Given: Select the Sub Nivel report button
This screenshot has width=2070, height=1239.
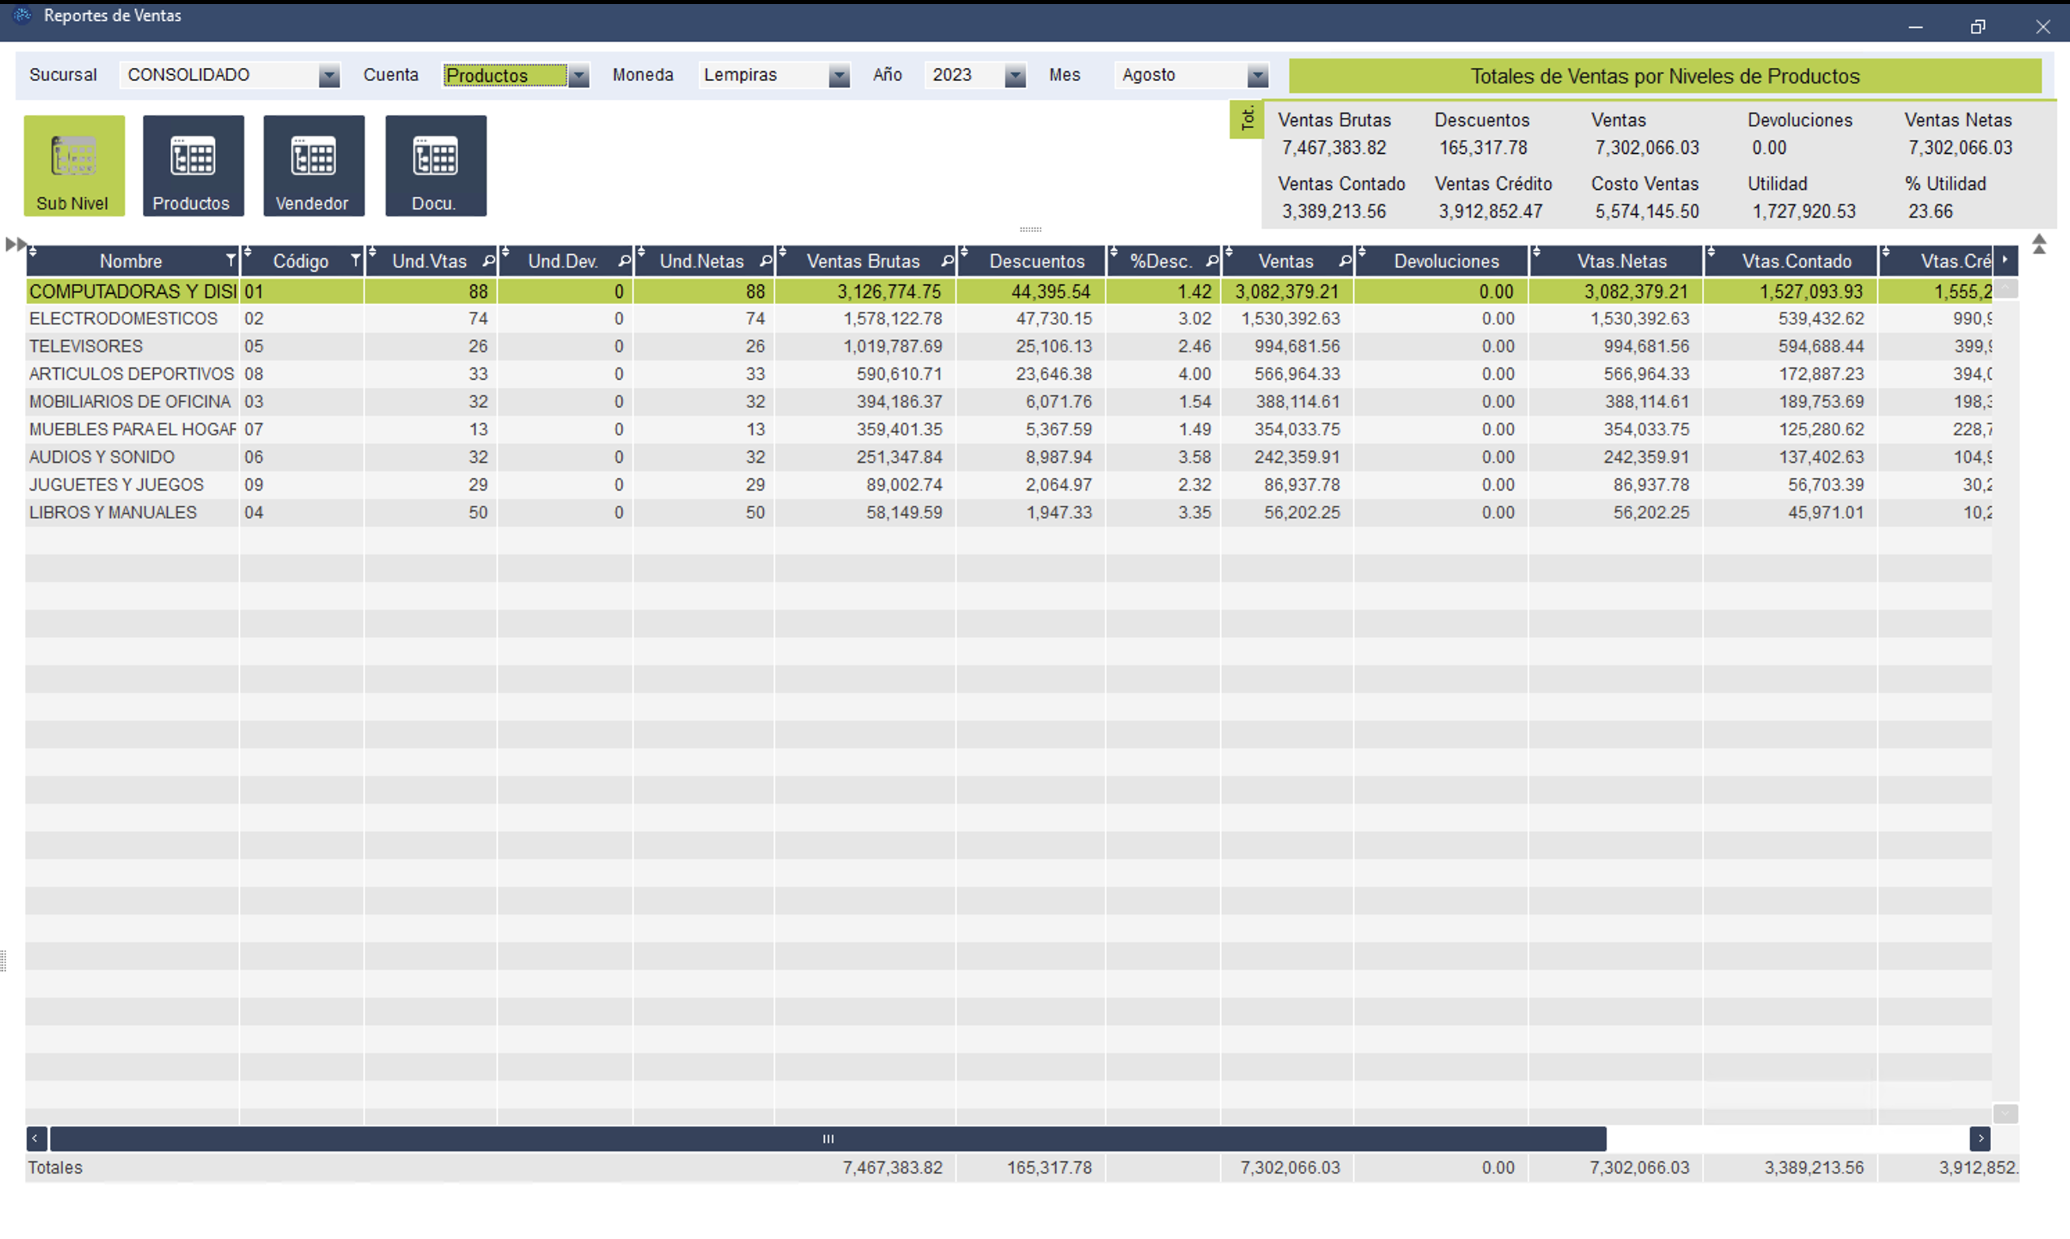Looking at the screenshot, I should (74, 166).
